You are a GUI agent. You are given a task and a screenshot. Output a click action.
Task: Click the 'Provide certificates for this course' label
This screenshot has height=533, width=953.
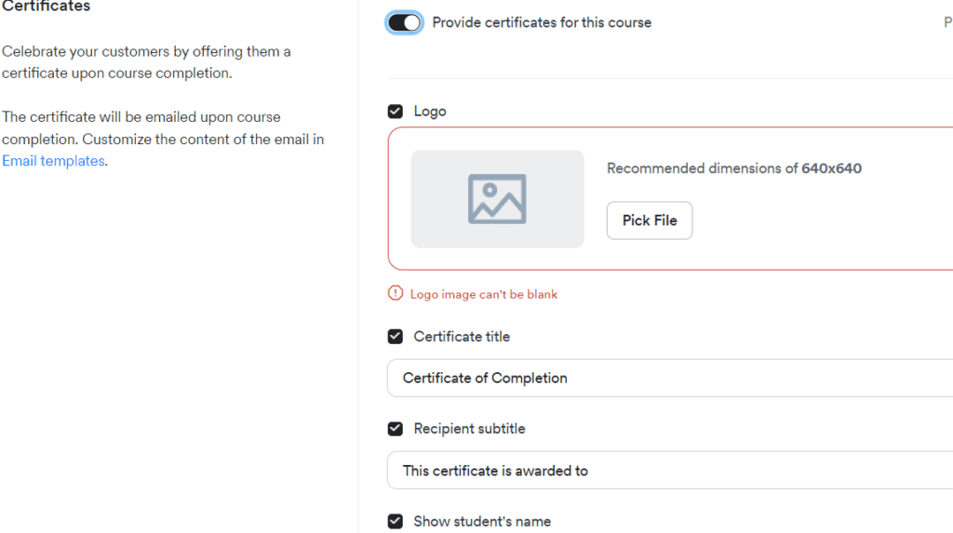[x=542, y=22]
